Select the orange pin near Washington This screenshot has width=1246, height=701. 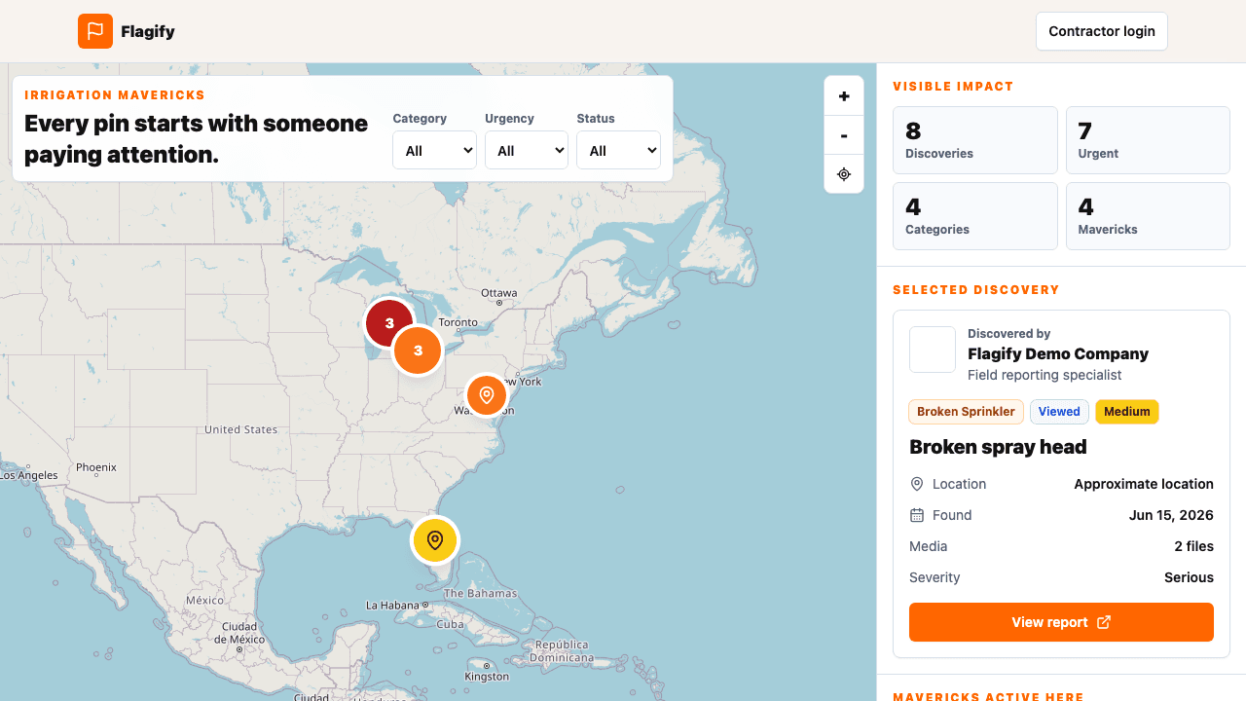(487, 395)
